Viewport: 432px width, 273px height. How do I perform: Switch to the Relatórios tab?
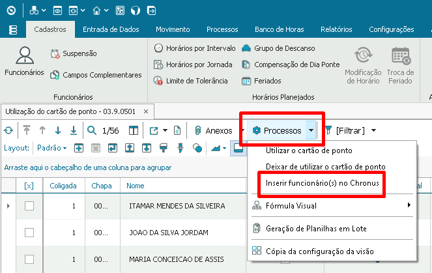click(336, 29)
